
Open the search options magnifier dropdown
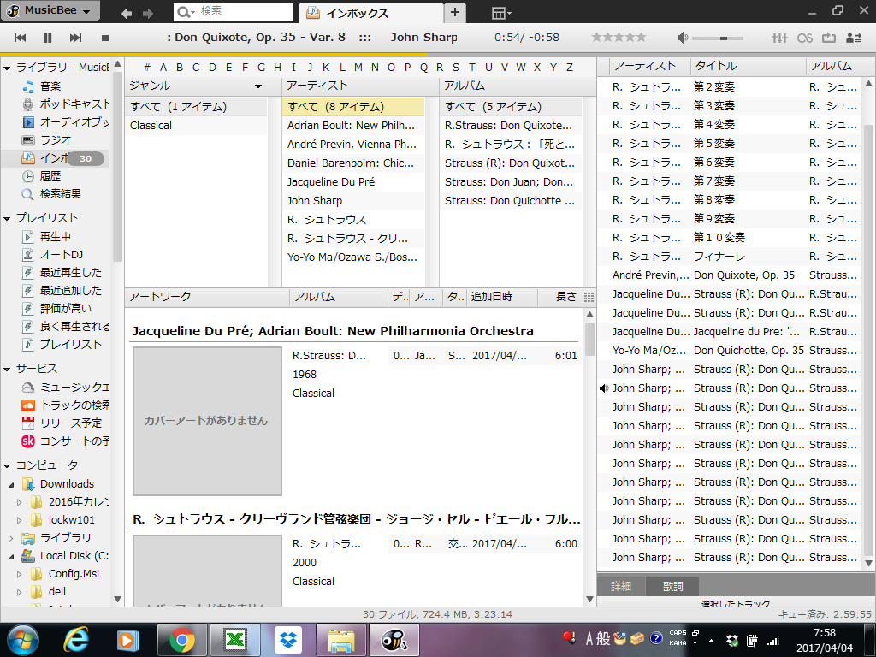coord(186,12)
